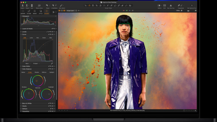Select the Luma tab in Curve
Viewport: 217px width, 122px height.
pyautogui.click(x=31, y=38)
